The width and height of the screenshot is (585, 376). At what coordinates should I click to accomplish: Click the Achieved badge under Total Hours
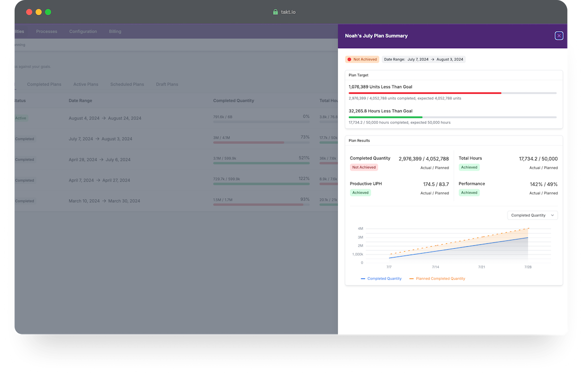(469, 167)
